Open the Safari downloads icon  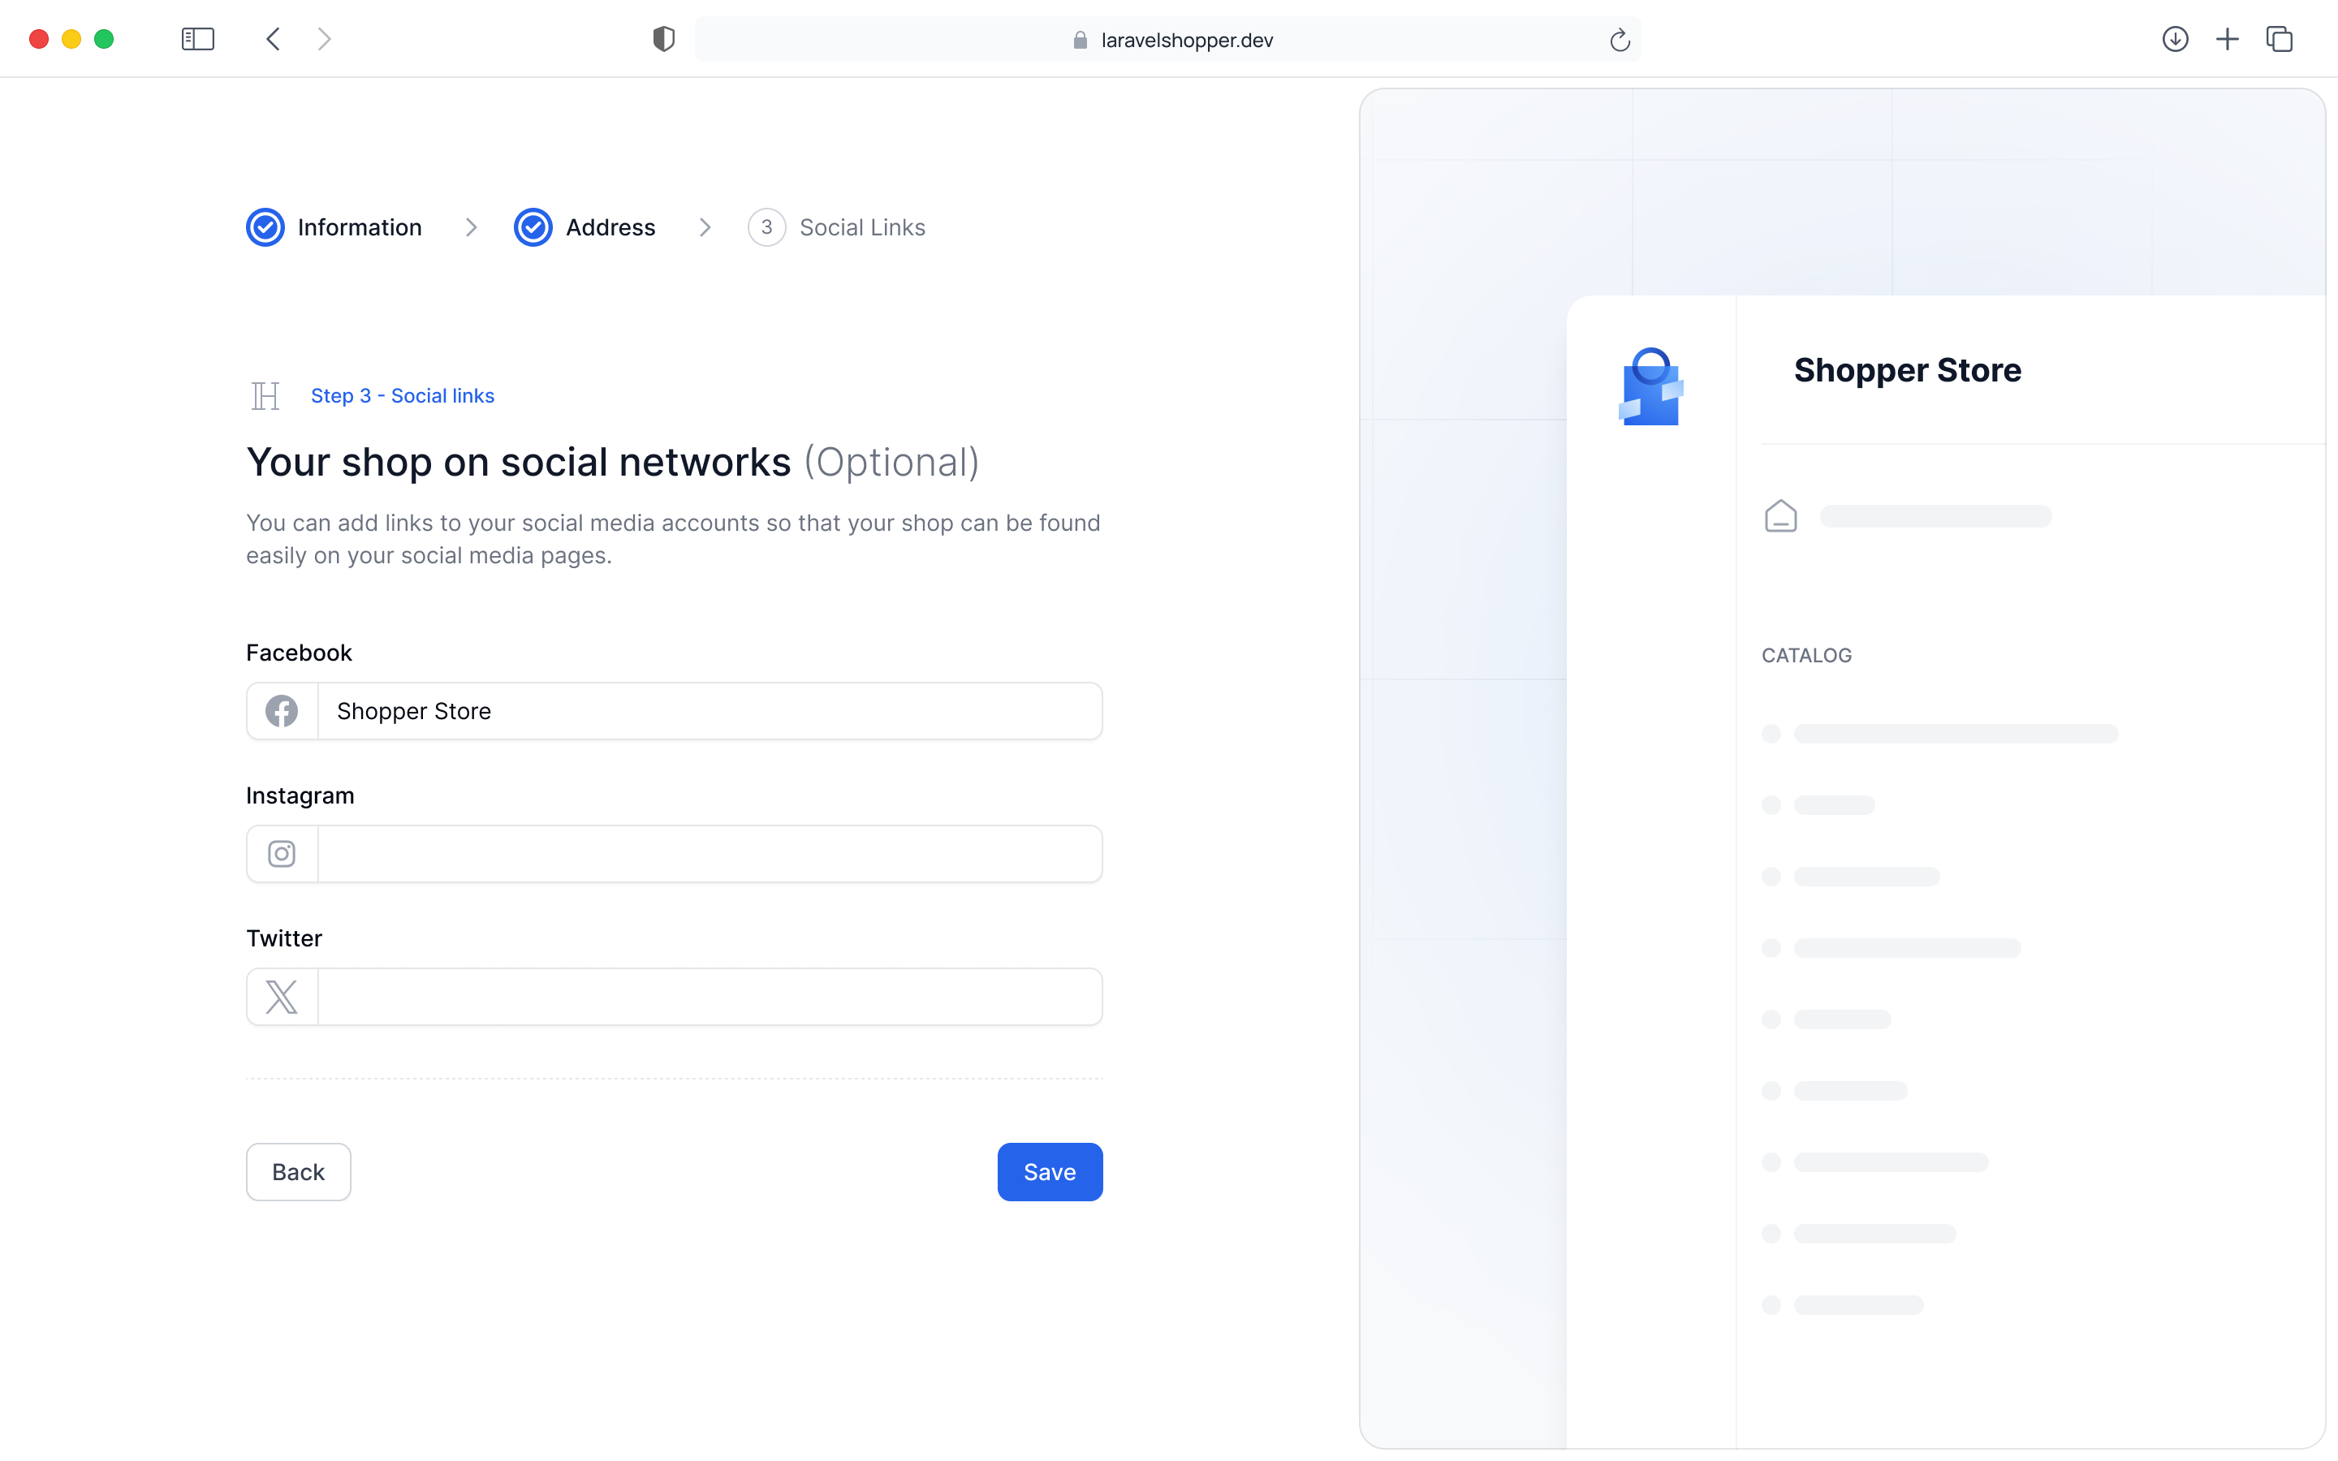point(2176,39)
